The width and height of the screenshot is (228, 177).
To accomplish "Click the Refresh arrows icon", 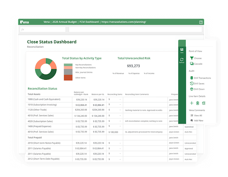I will [x=182, y=60].
